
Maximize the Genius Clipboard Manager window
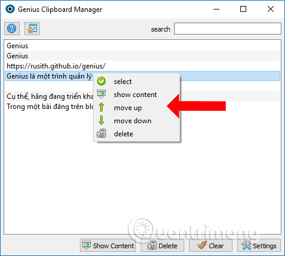pos(243,9)
